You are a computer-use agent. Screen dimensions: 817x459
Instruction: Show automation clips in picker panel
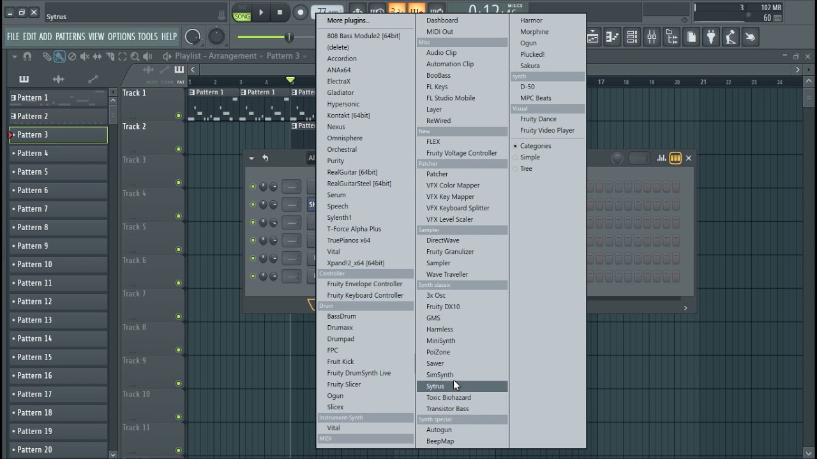(93, 79)
